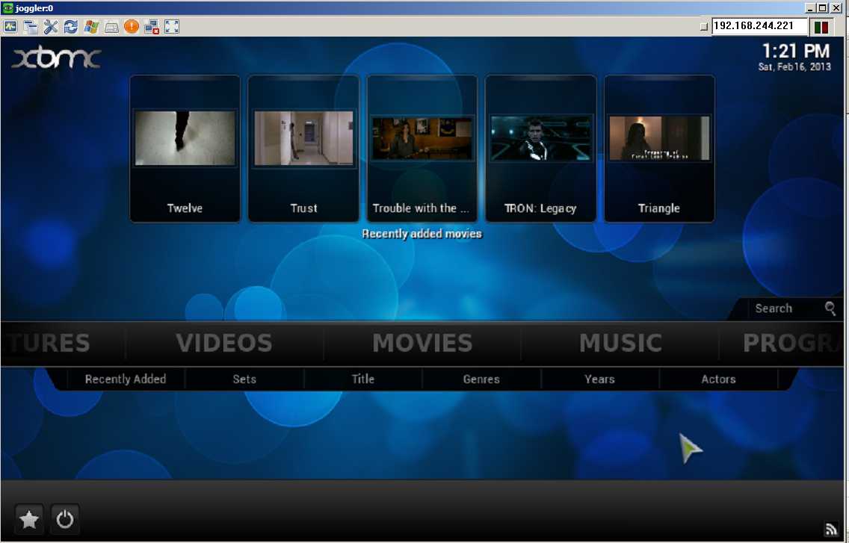849x543 pixels.
Task: Open the overlapping windows toolbar icon
Action: click(31, 27)
